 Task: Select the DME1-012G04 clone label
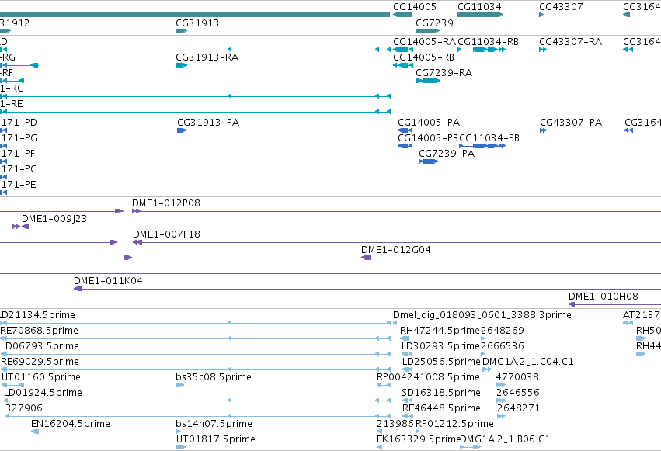pos(395,250)
